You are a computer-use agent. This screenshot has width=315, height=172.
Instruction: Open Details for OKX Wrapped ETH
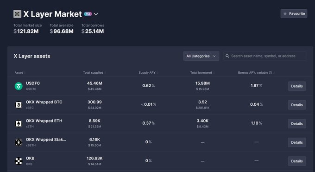[297, 123]
